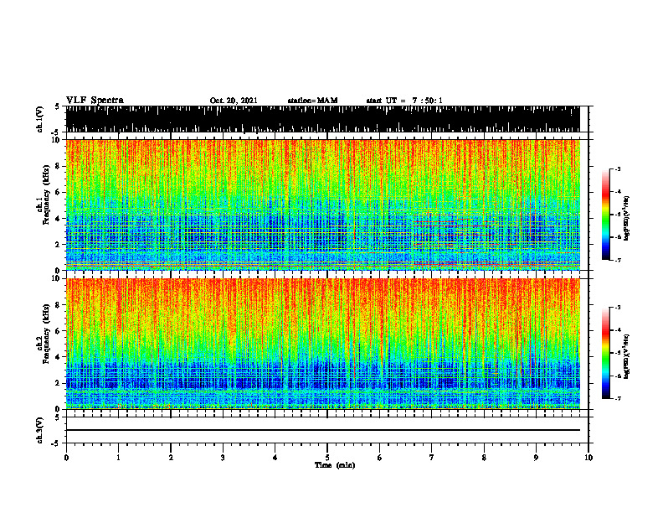Click the time-axis tick label "5"
Viewport: 663px width, 513px height.
[327, 458]
